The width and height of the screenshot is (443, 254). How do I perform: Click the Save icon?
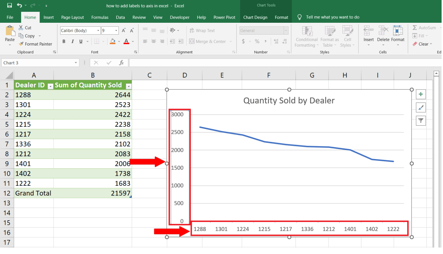9,5
